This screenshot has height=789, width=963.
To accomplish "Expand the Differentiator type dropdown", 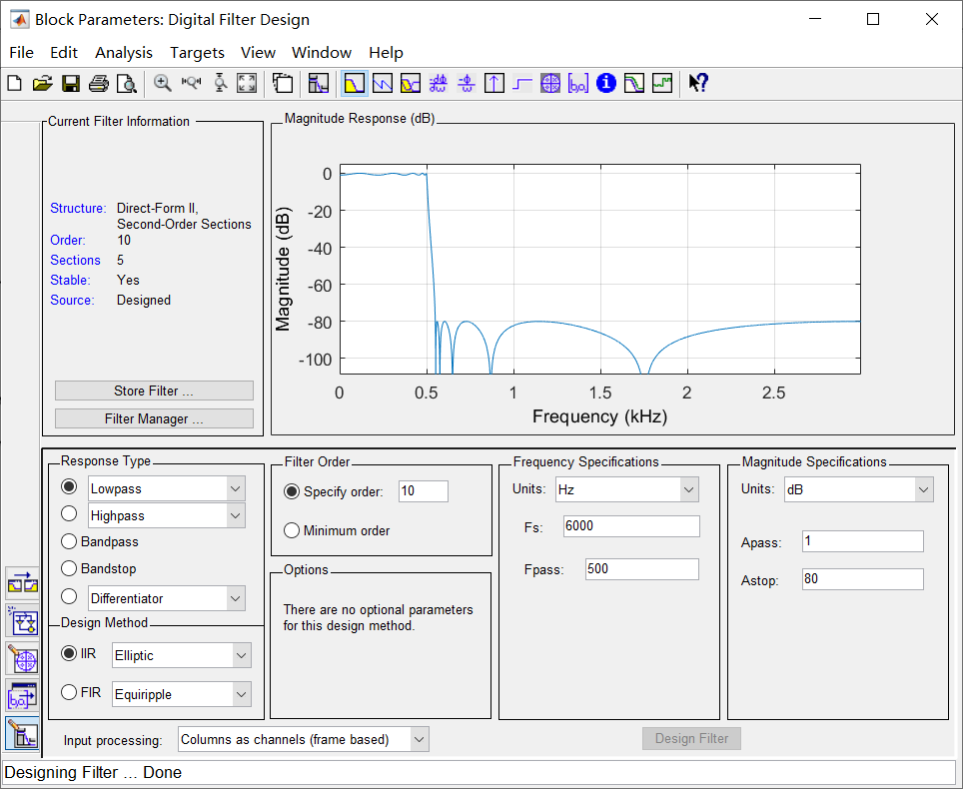I will point(235,598).
